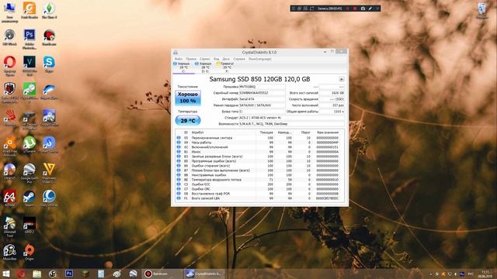Click the pencil draw icon in recorder bar

370,9
